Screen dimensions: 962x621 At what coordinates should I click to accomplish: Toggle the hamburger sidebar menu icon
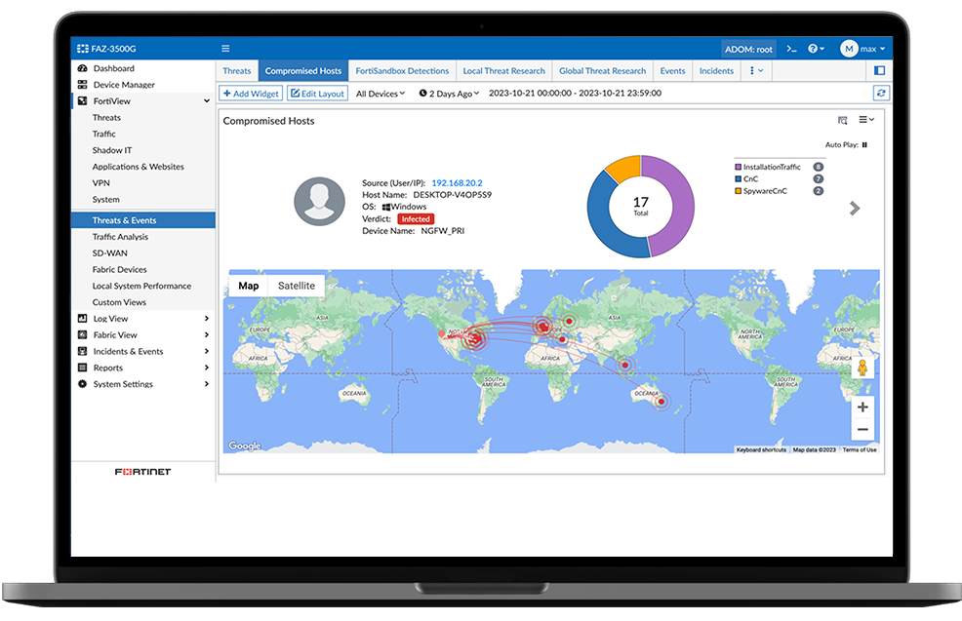225,49
